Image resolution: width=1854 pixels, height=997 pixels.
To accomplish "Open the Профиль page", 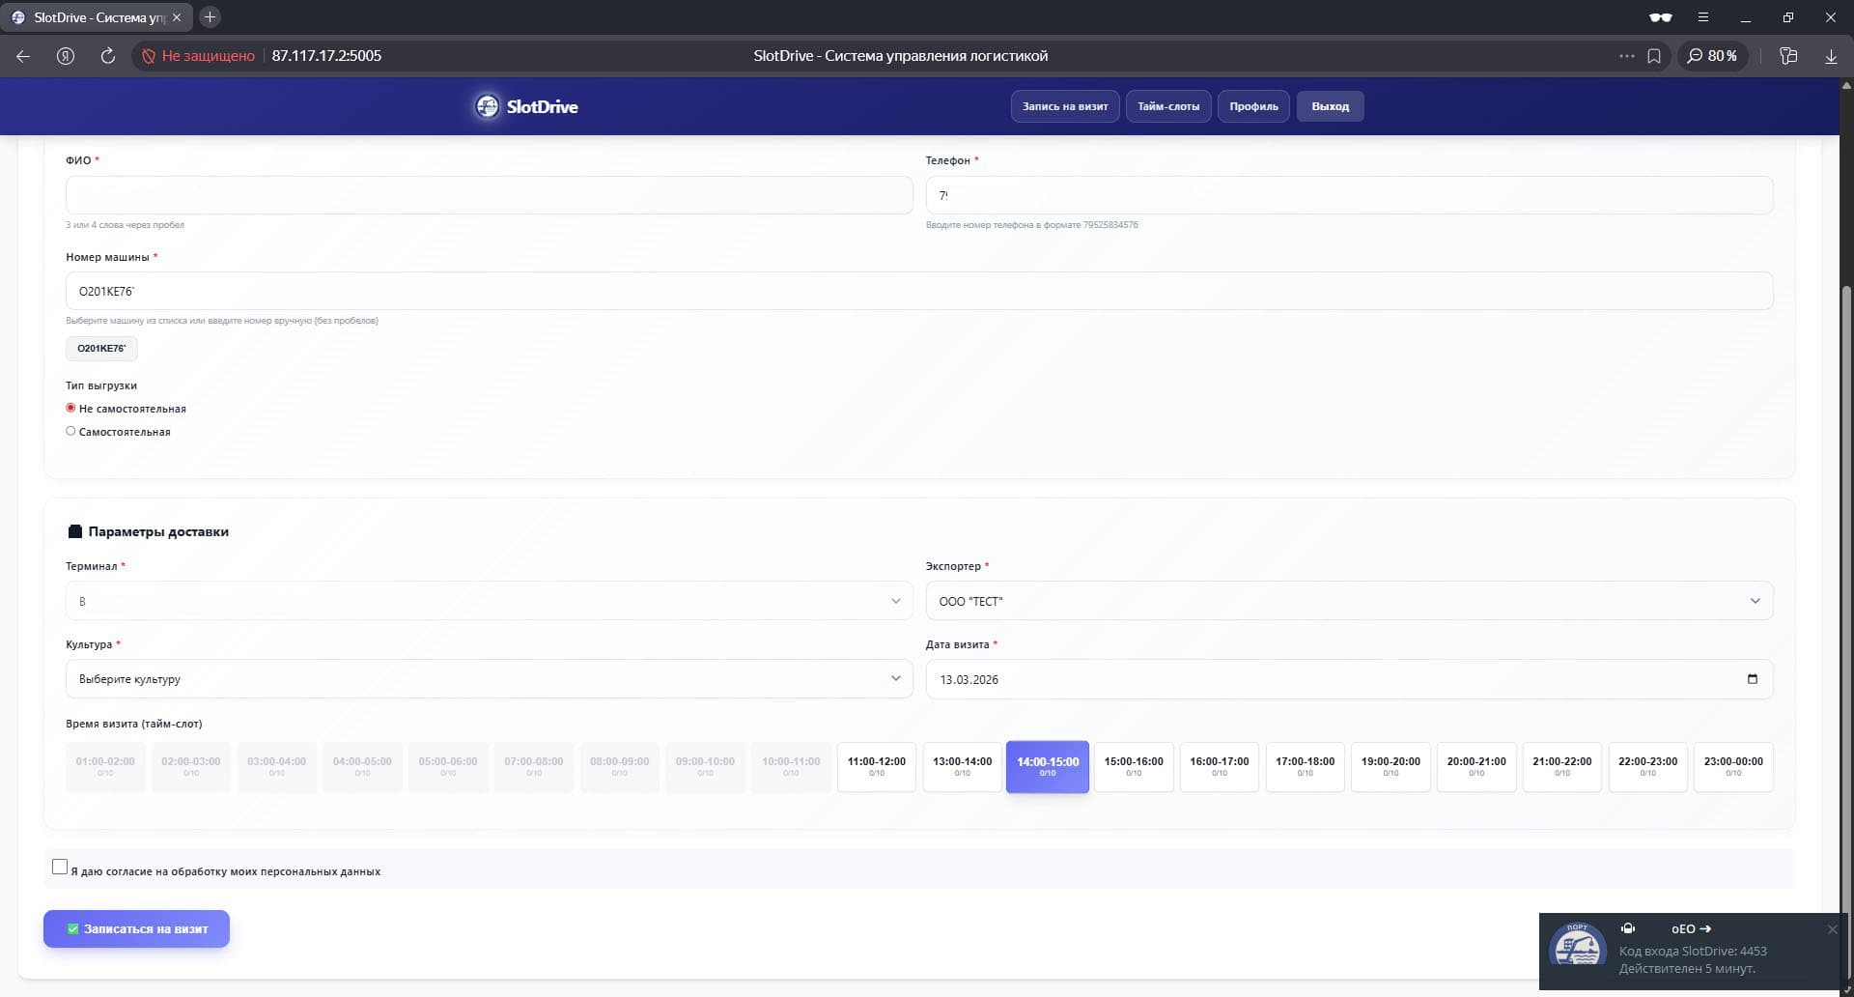I will coord(1252,106).
